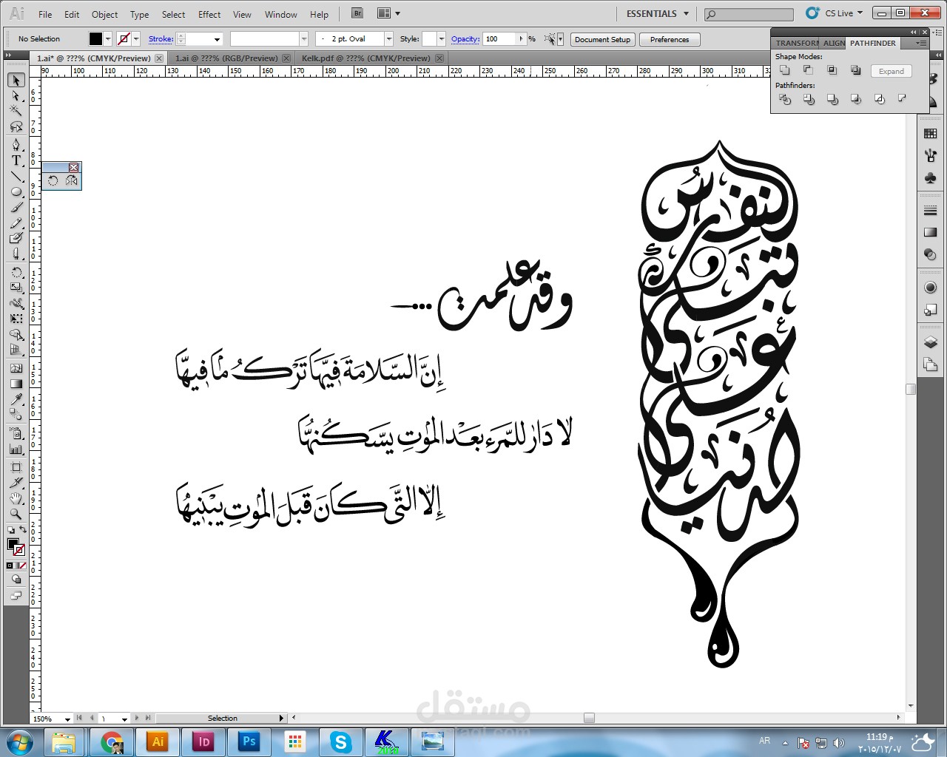
Task: Click the Document Setup button
Action: pos(602,39)
